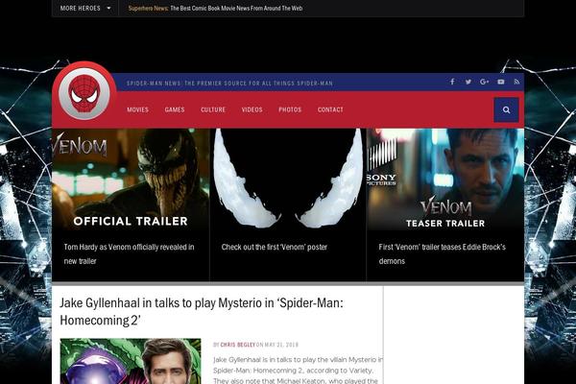Open the Mysterio and Gyllenhaal article image
576x384 pixels.
[131, 361]
